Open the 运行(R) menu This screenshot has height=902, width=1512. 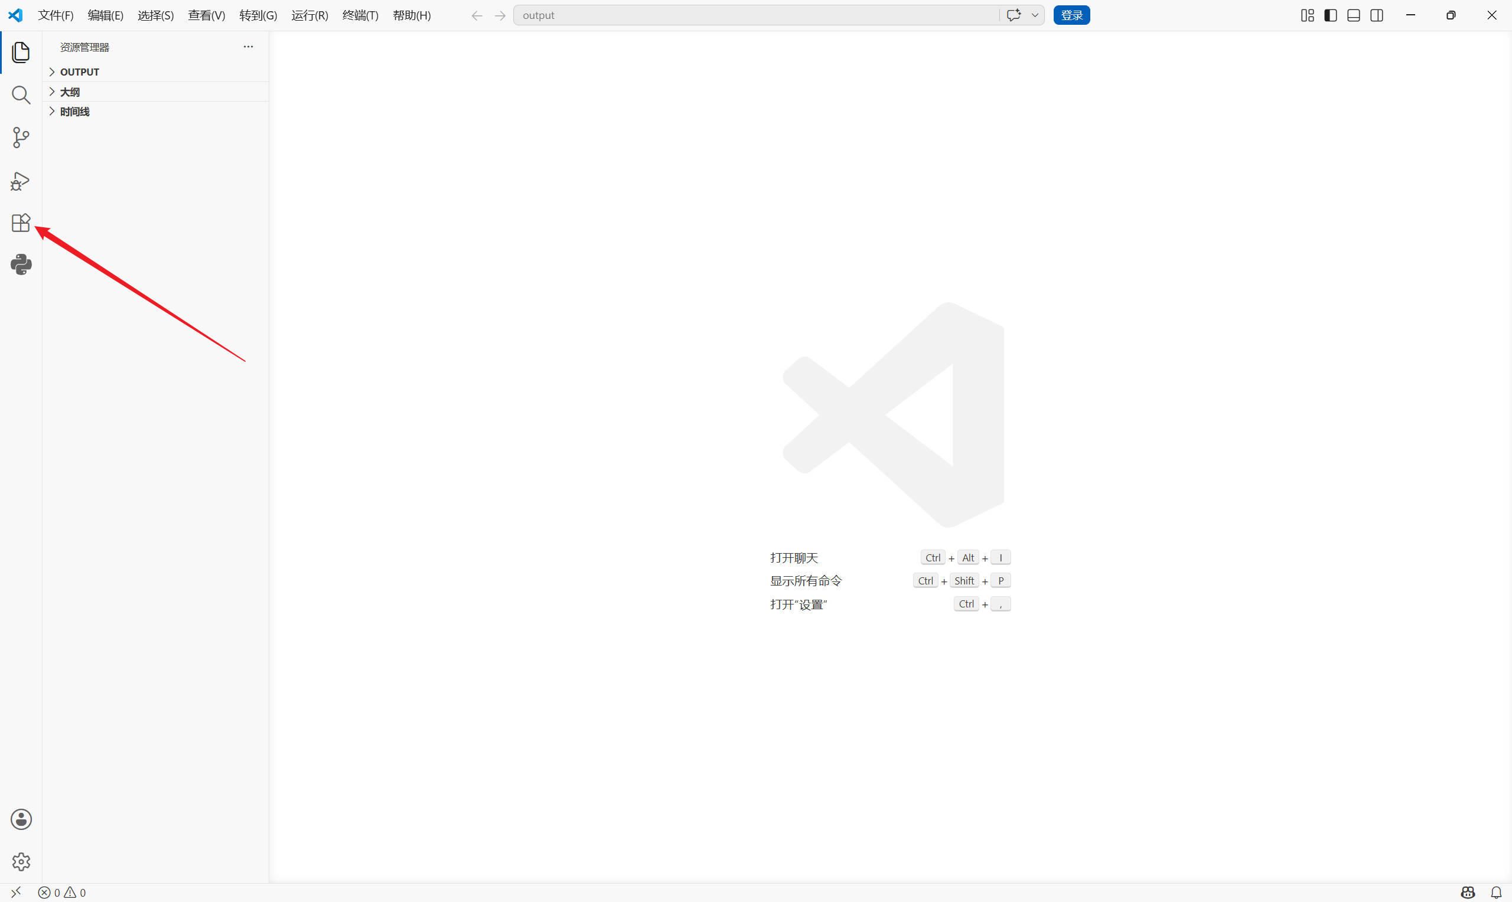309,15
